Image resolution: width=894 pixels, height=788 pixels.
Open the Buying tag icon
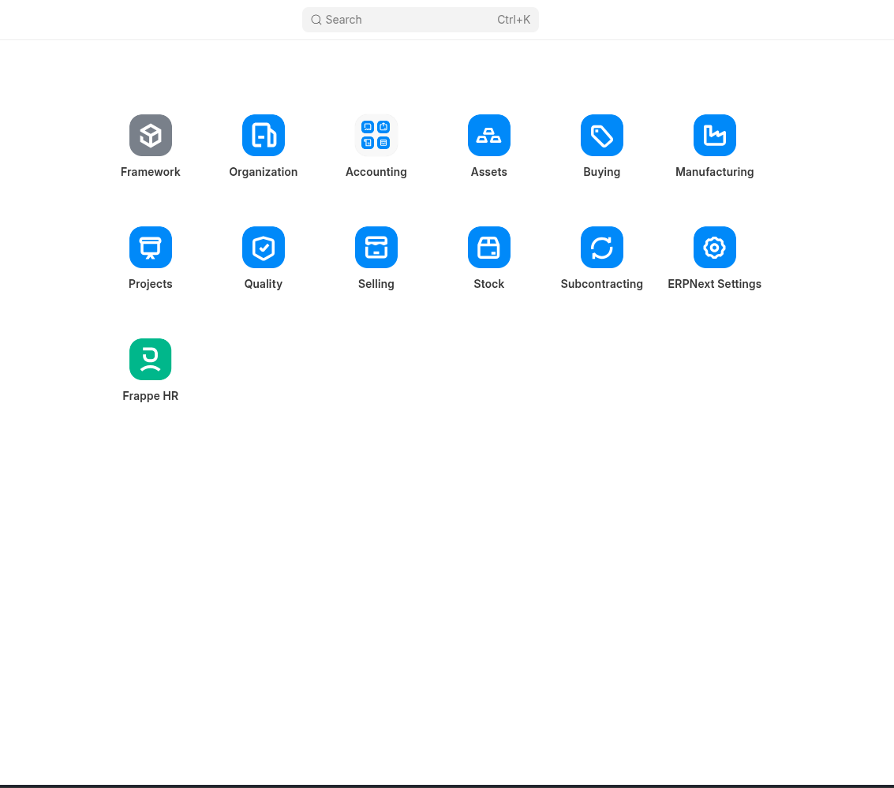tap(602, 135)
